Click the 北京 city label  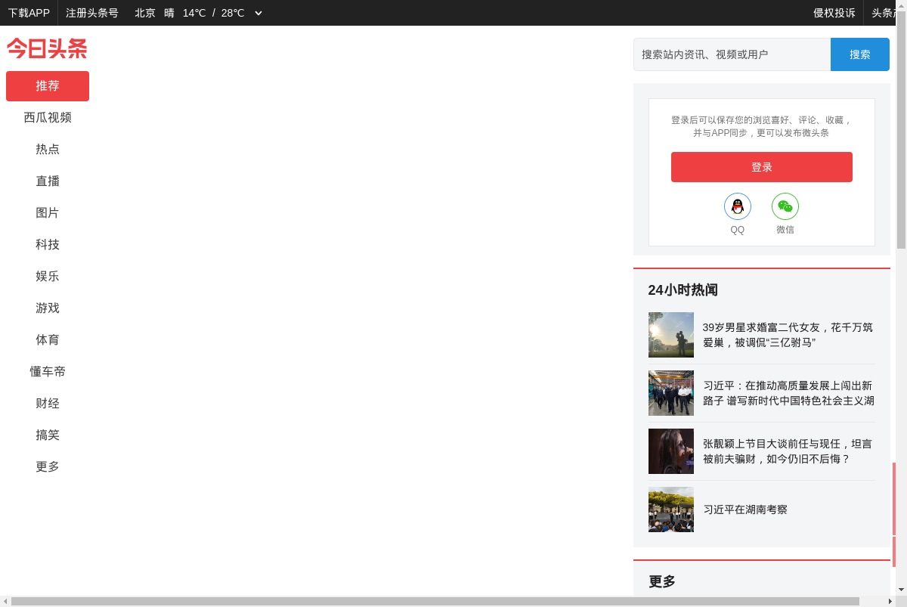[145, 13]
